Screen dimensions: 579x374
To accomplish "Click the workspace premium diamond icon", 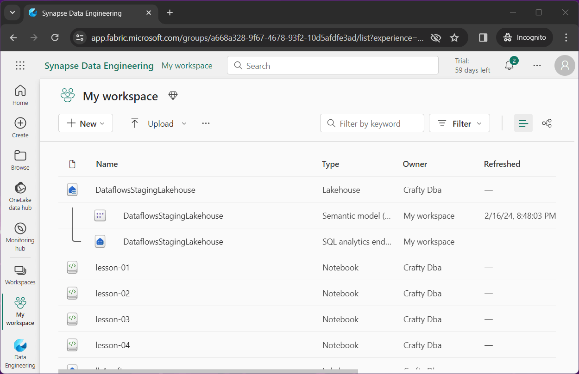I will [173, 96].
